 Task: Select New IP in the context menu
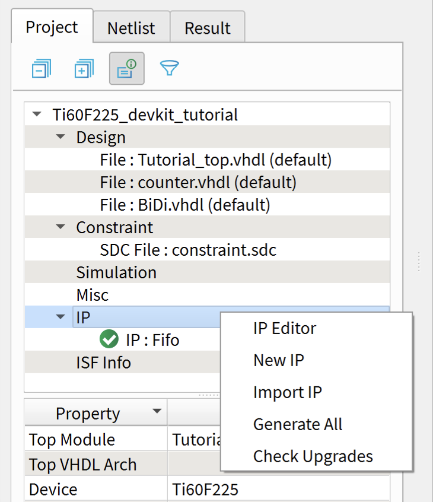click(279, 360)
